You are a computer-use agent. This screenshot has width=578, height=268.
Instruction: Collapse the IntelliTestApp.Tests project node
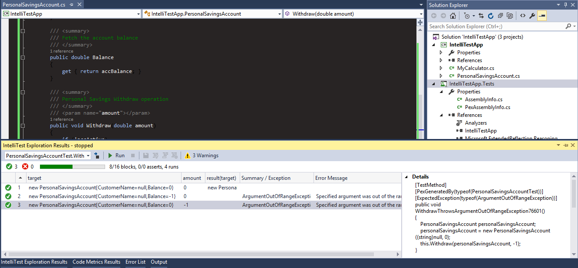click(x=433, y=84)
